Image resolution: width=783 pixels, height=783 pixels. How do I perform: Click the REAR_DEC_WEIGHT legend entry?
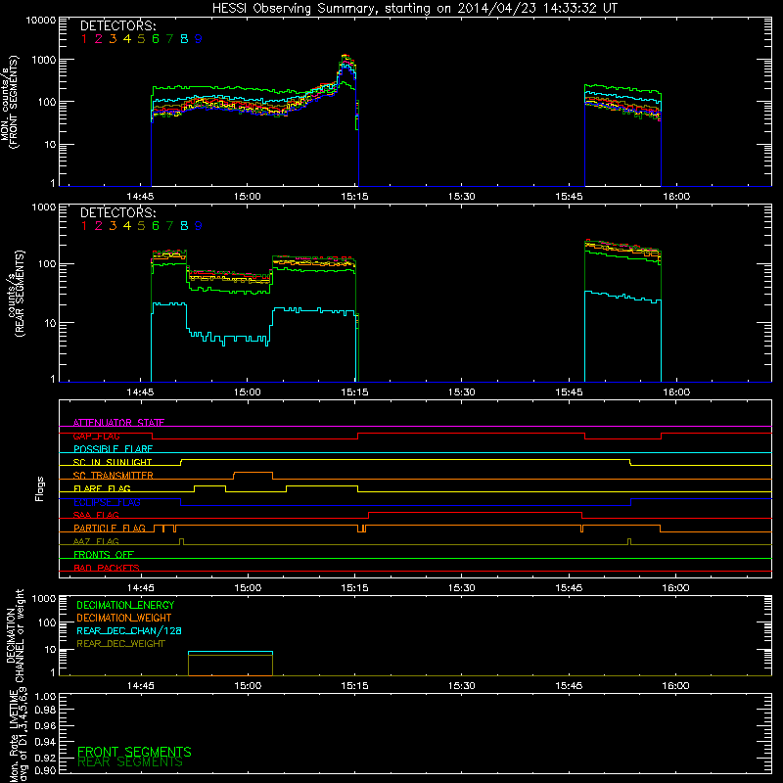pos(120,644)
